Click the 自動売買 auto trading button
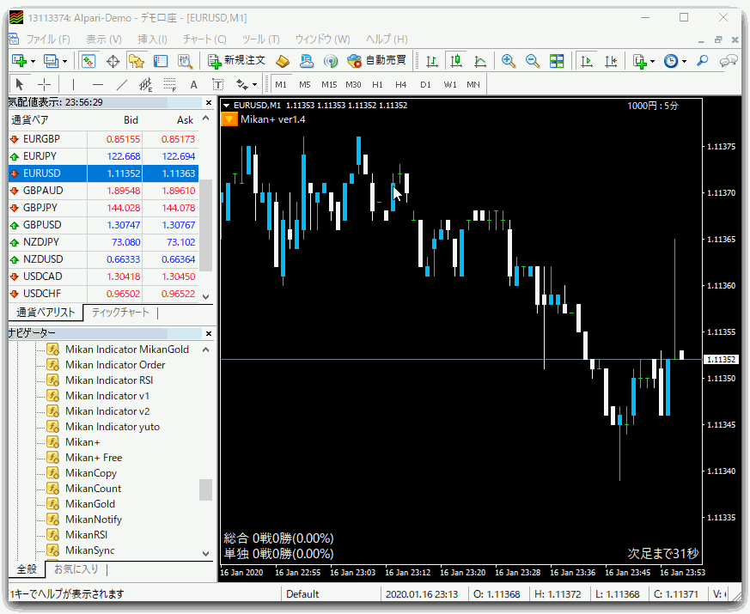 377,61
